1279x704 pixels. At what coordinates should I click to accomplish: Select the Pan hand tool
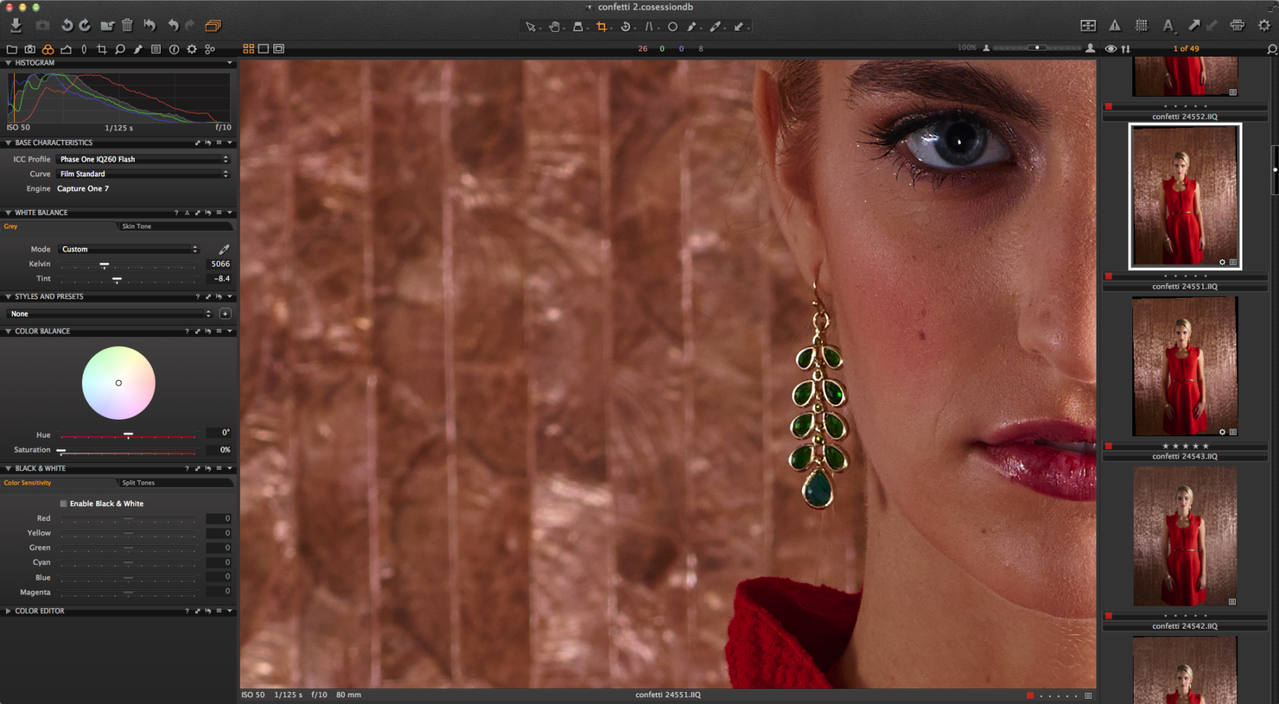coord(554,26)
